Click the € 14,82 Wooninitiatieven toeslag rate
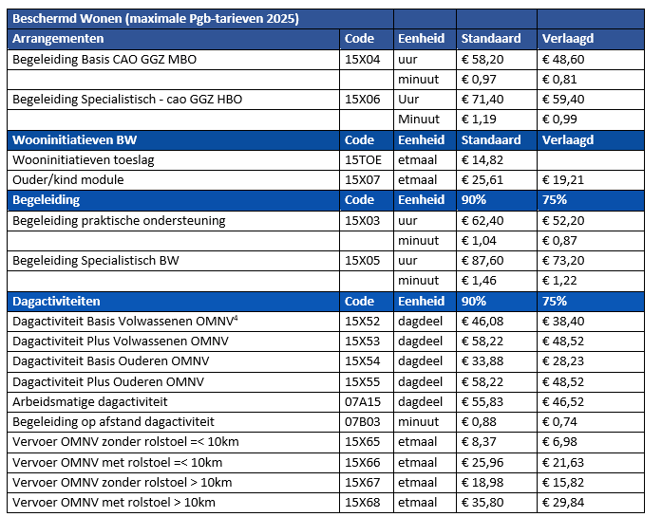 click(482, 160)
